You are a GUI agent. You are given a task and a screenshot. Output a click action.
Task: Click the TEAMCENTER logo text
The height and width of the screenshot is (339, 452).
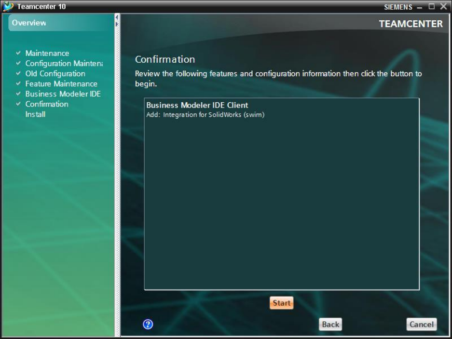[x=411, y=24]
